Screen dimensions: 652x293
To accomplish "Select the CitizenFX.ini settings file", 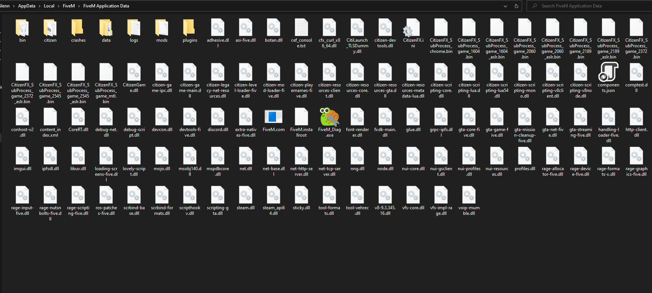I will pos(413,29).
